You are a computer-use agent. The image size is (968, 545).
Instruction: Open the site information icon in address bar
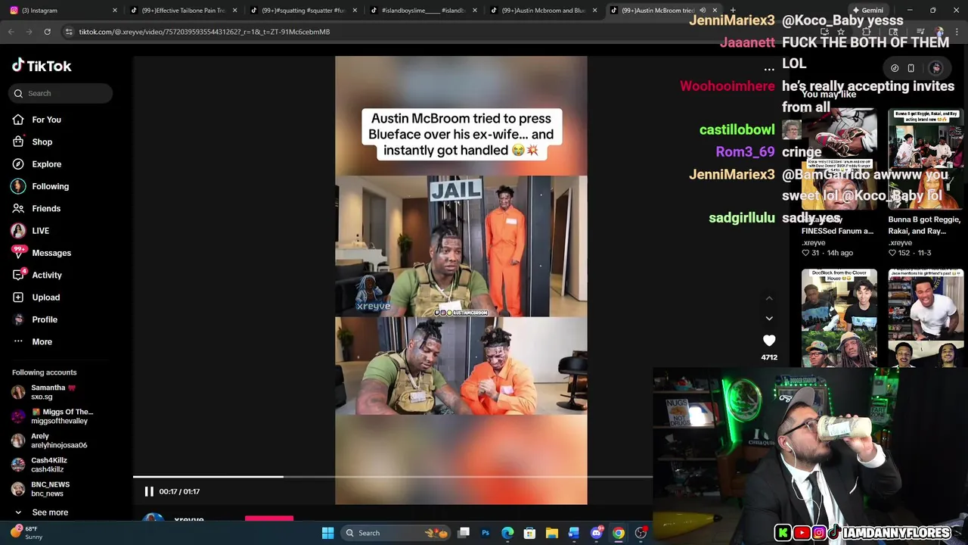(69, 32)
